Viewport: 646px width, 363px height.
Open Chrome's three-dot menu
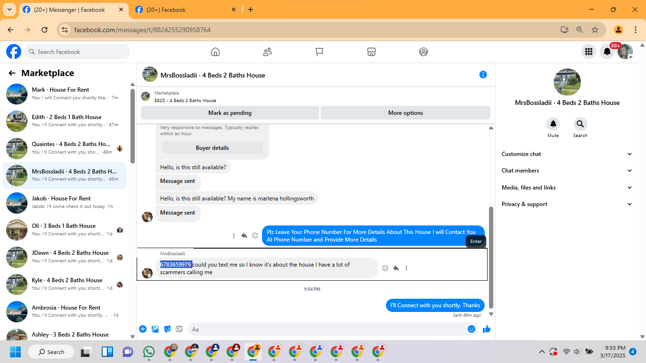pyautogui.click(x=636, y=30)
